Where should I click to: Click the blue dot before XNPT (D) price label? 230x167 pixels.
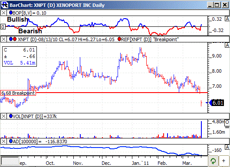coord(11,39)
